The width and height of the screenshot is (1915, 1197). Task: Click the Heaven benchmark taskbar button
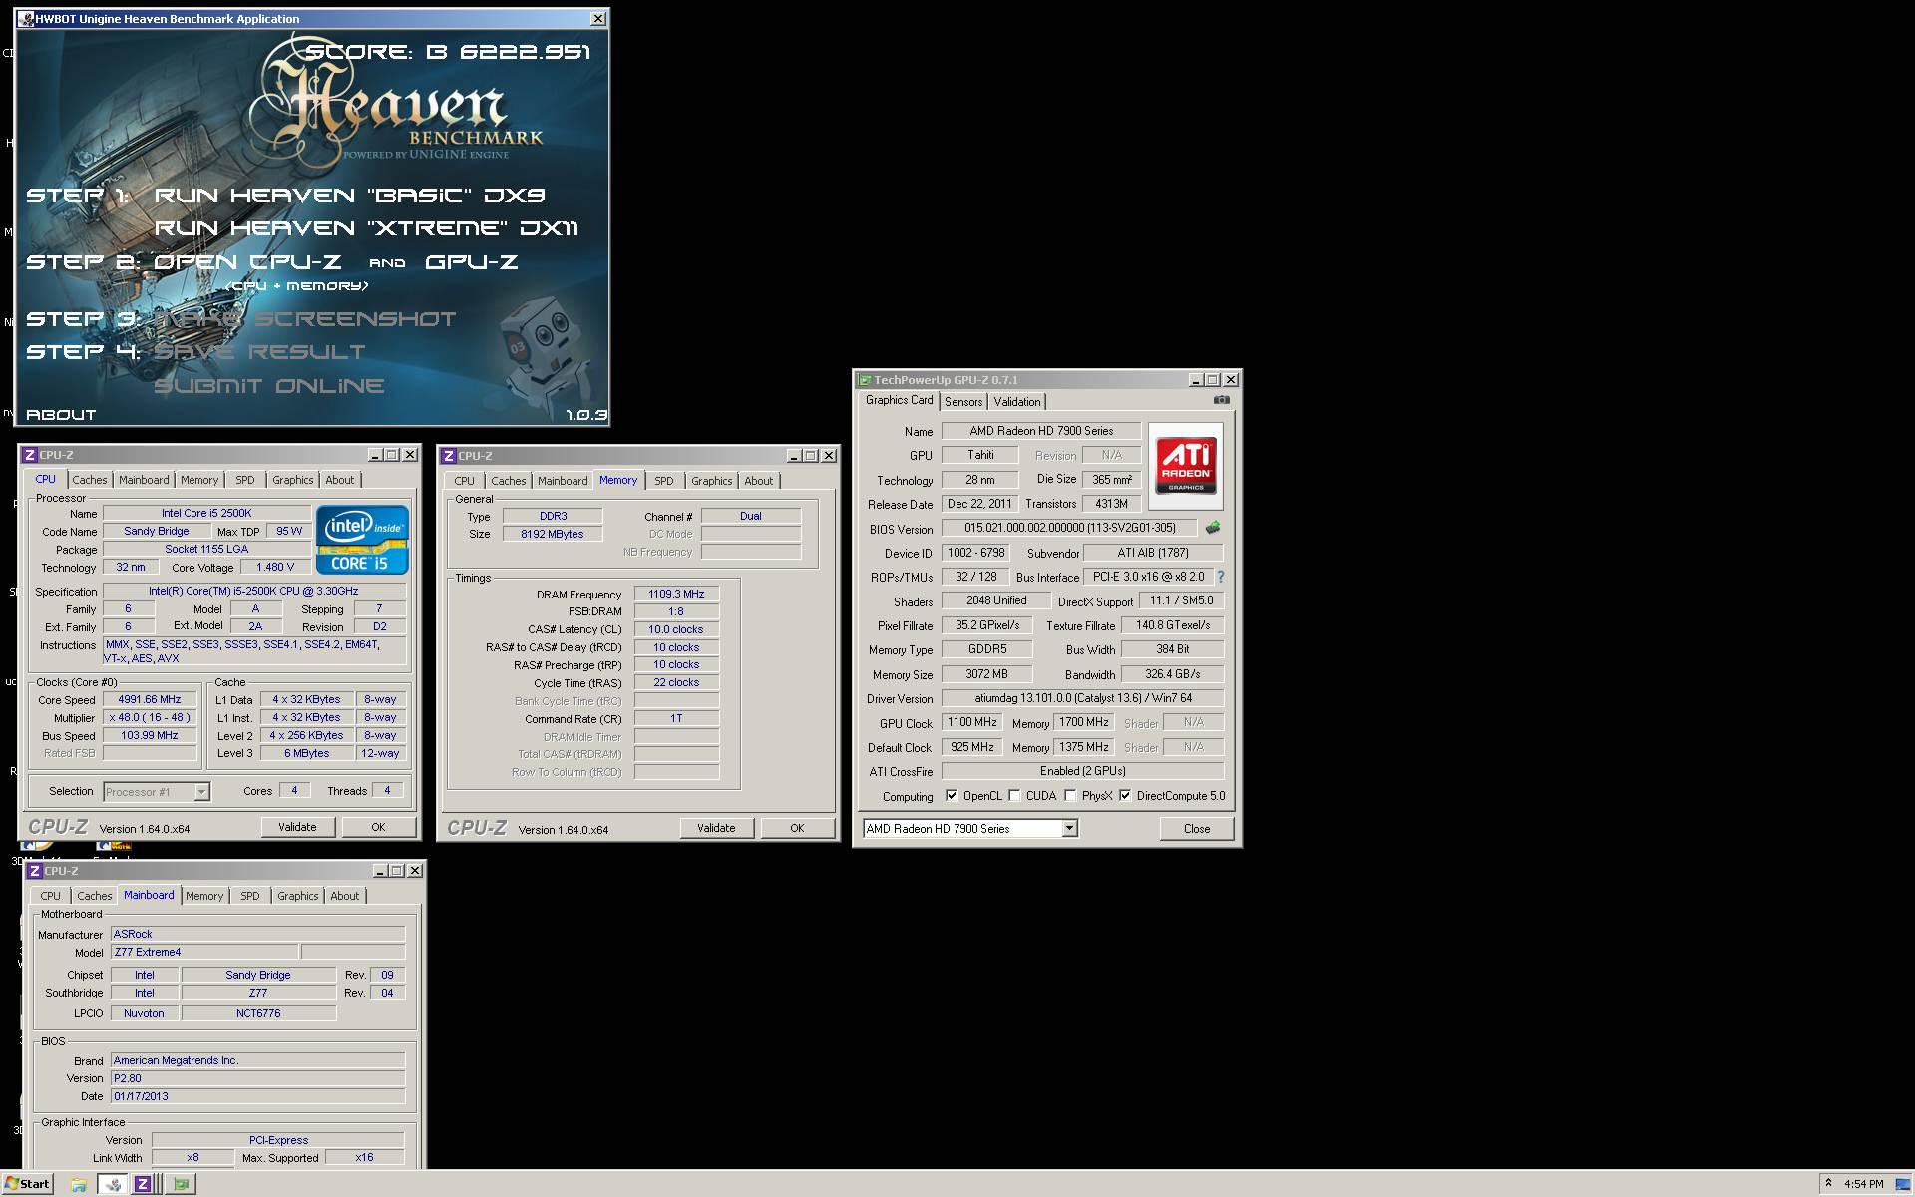[x=112, y=1184]
